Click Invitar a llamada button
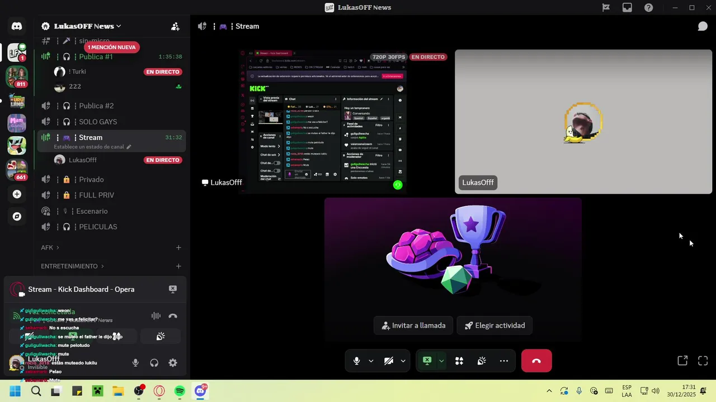Image resolution: width=716 pixels, height=402 pixels. 414,326
